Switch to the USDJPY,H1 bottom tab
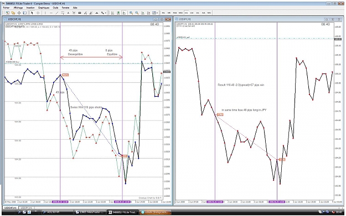Viewport: 346px width, 216px height. 26,208
